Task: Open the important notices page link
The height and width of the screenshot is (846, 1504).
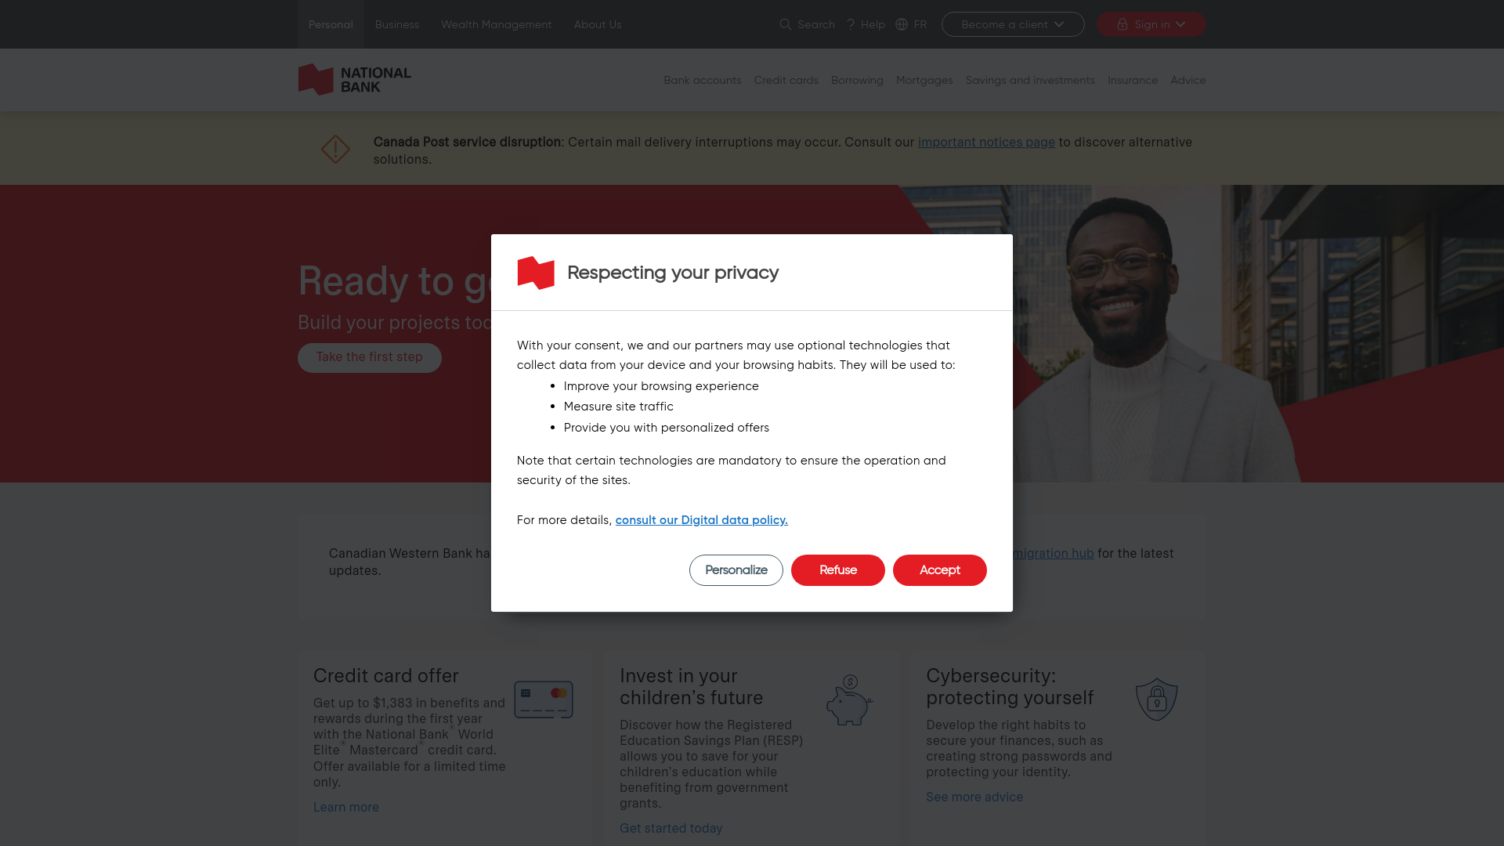Action: (x=986, y=142)
